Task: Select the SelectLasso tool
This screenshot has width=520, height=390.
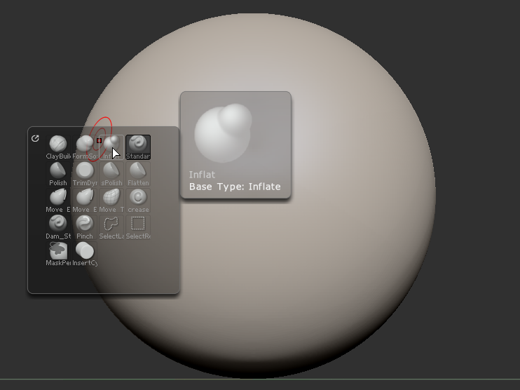Action: click(111, 227)
